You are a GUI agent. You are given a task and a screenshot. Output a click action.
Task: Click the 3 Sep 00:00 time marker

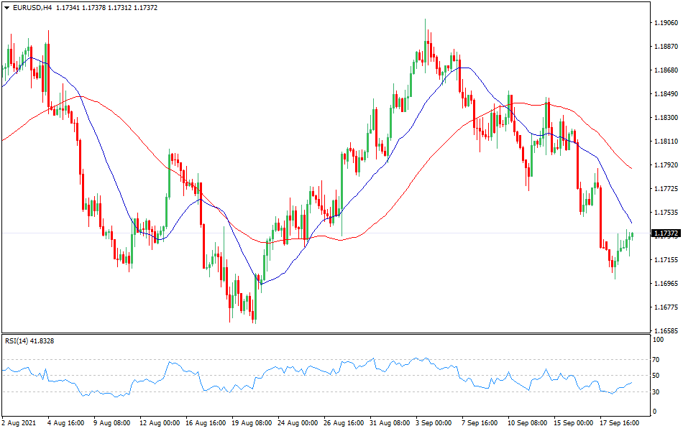click(x=433, y=423)
